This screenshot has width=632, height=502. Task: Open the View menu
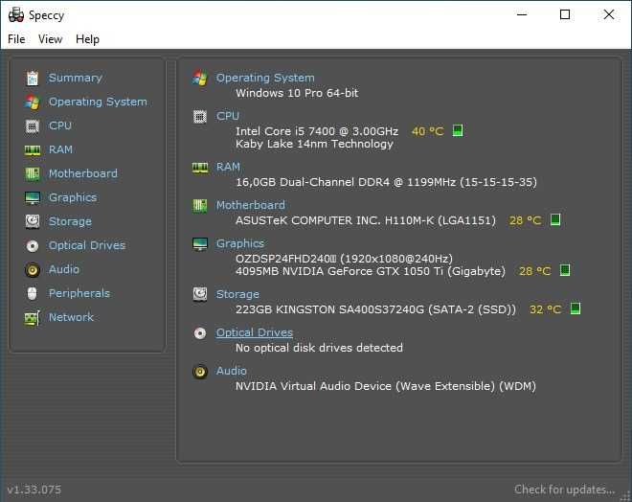(51, 39)
